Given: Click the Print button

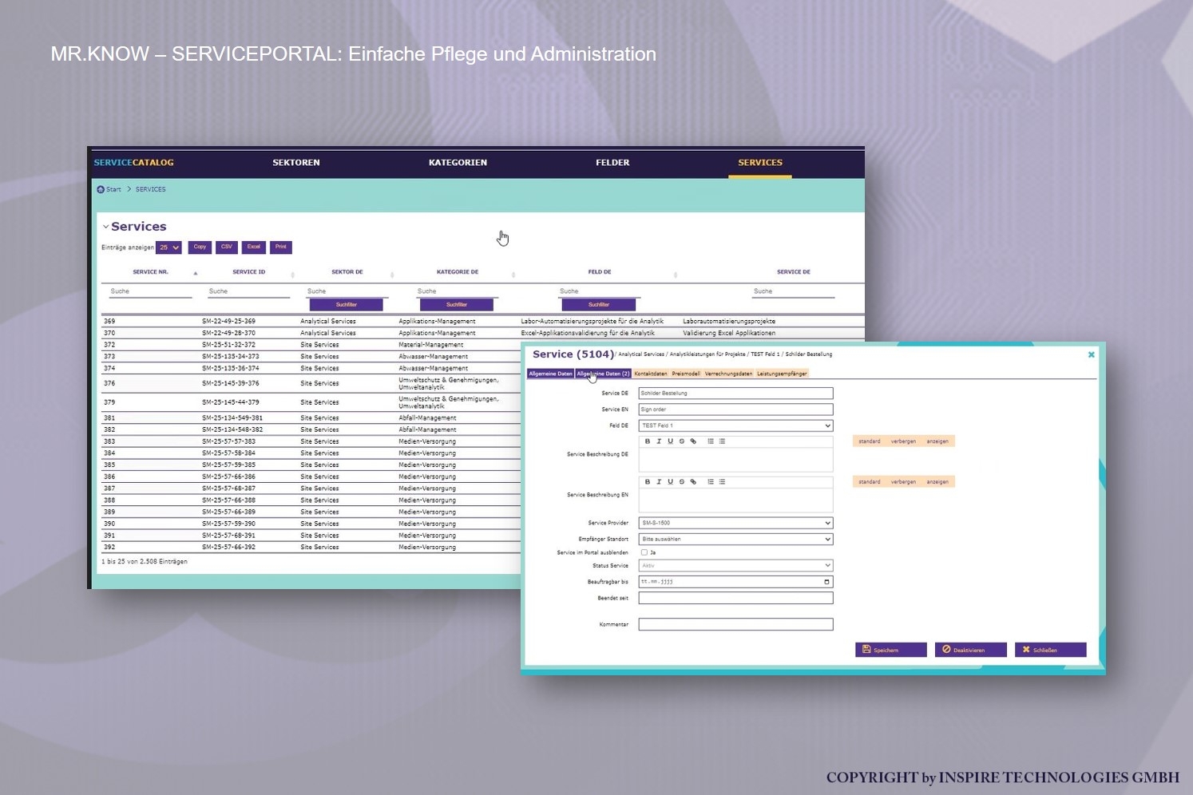Looking at the screenshot, I should 281,247.
